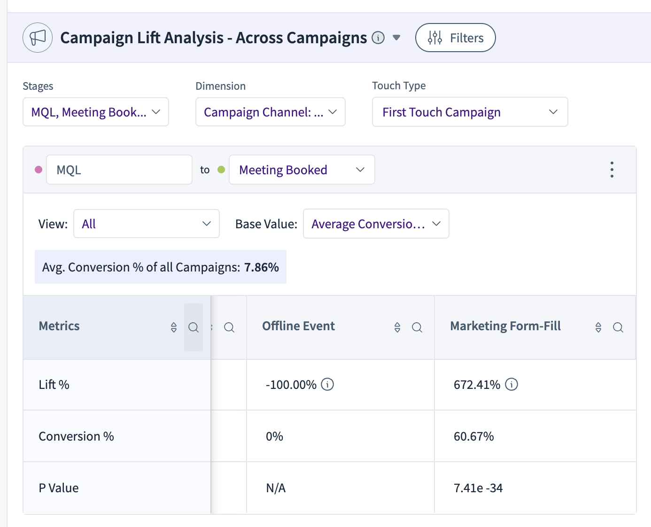Open the Filters button
This screenshot has width=651, height=527.
click(x=456, y=38)
